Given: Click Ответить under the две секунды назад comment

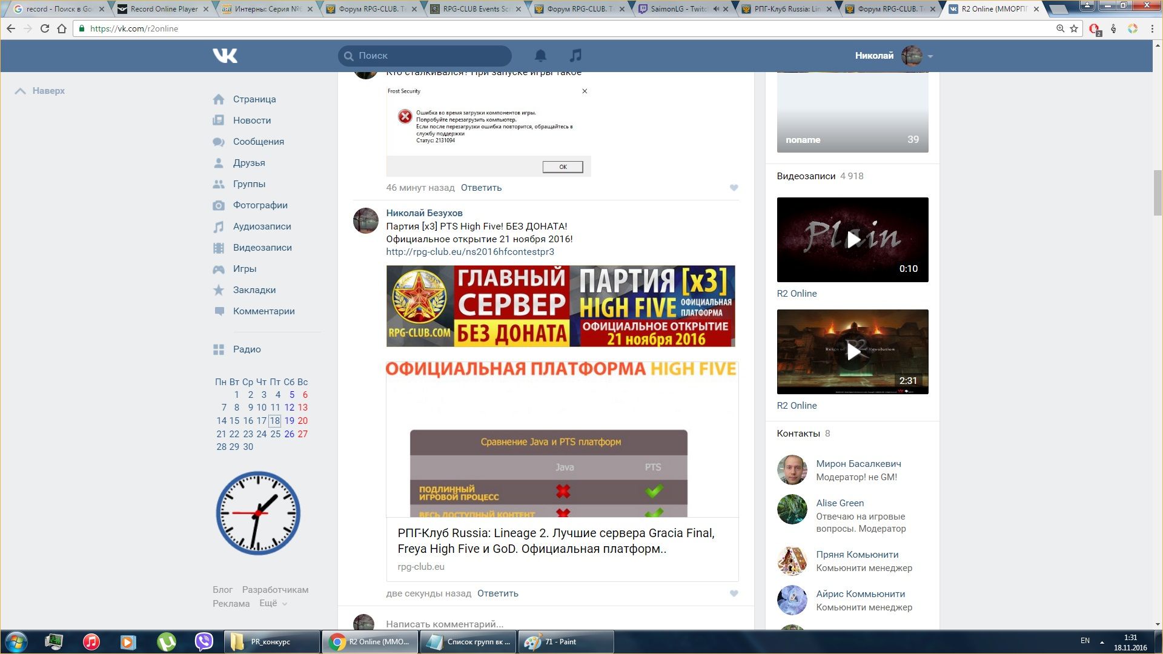Looking at the screenshot, I should [x=497, y=593].
